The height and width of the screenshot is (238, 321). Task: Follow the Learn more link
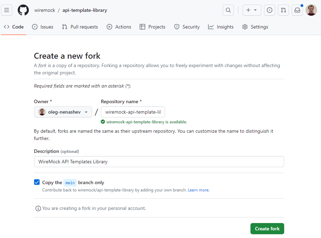coord(198,190)
